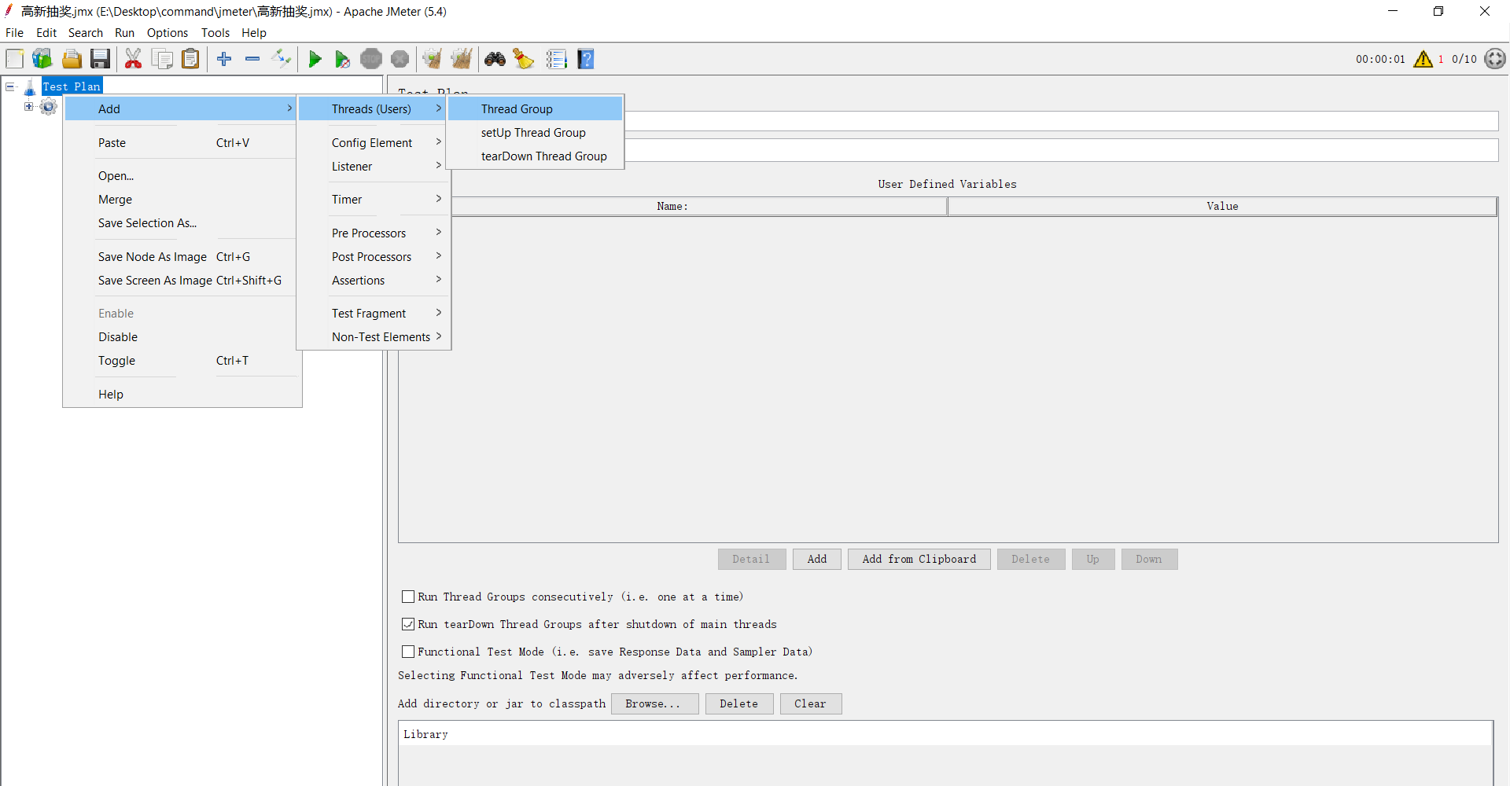Click the Cut scissors toolbar icon
Screen dimensions: 1510x786
134,59
